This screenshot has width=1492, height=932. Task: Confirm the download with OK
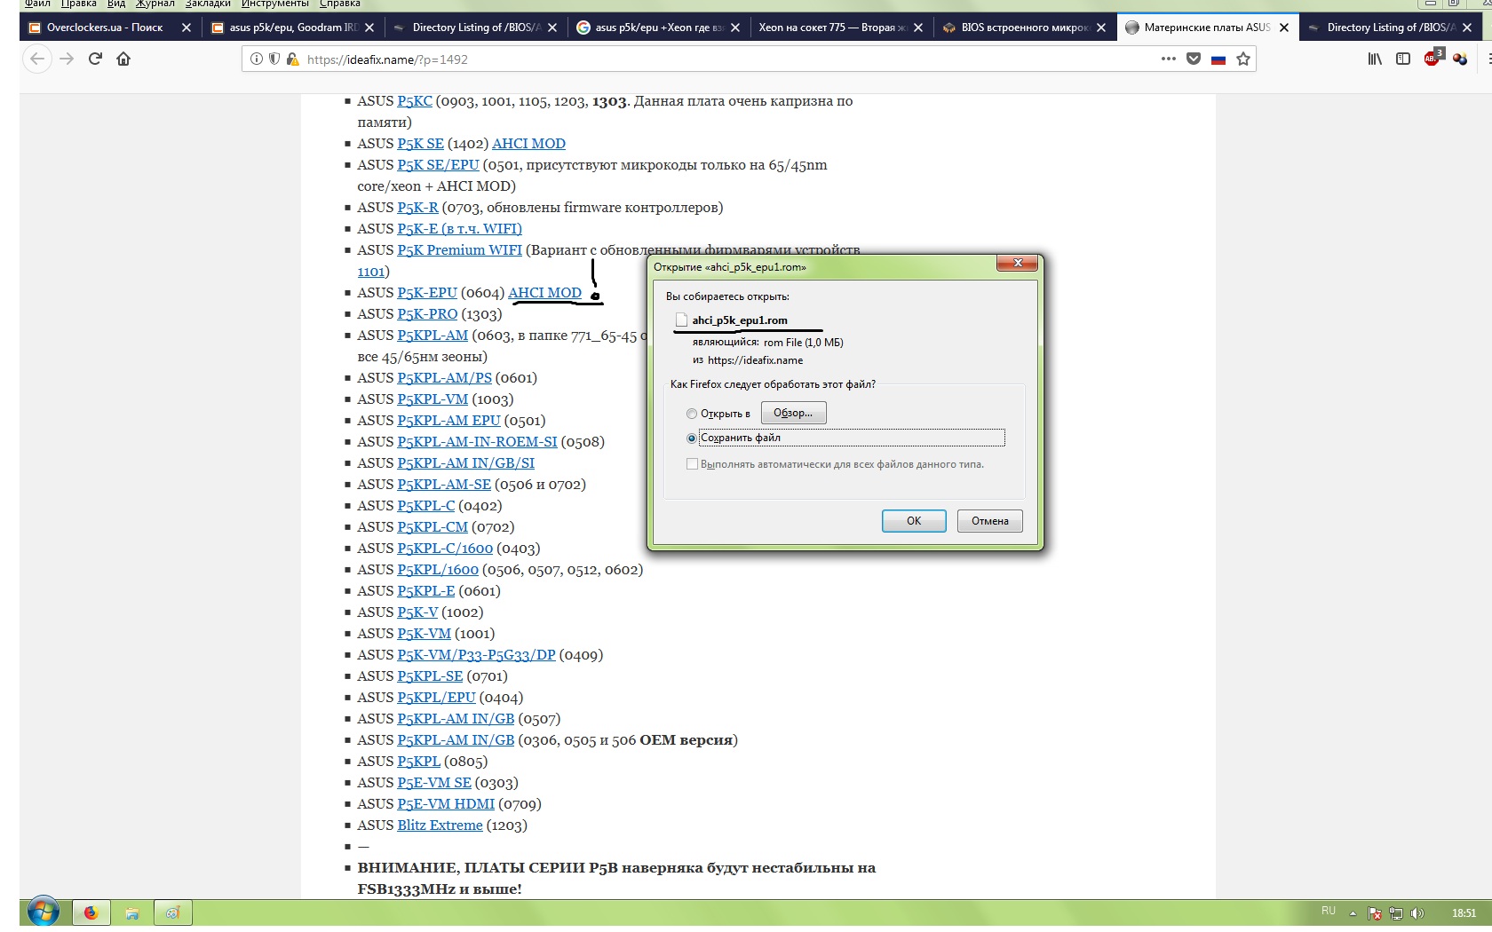(x=914, y=521)
